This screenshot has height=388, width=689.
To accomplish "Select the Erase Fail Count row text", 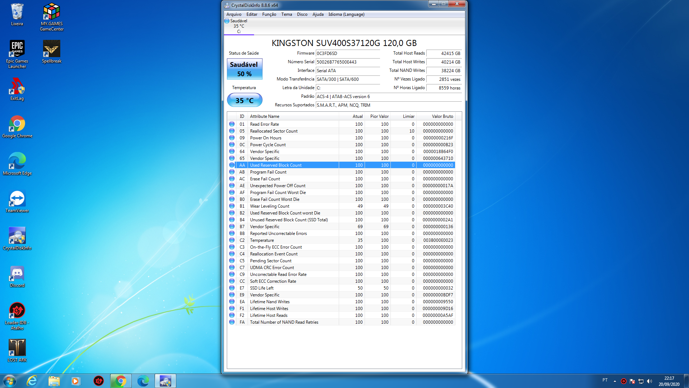I will pos(265,179).
